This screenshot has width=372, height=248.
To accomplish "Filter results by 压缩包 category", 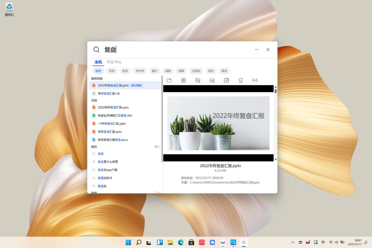I will [196, 71].
